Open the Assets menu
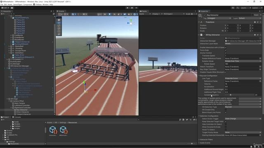 point(10,5)
